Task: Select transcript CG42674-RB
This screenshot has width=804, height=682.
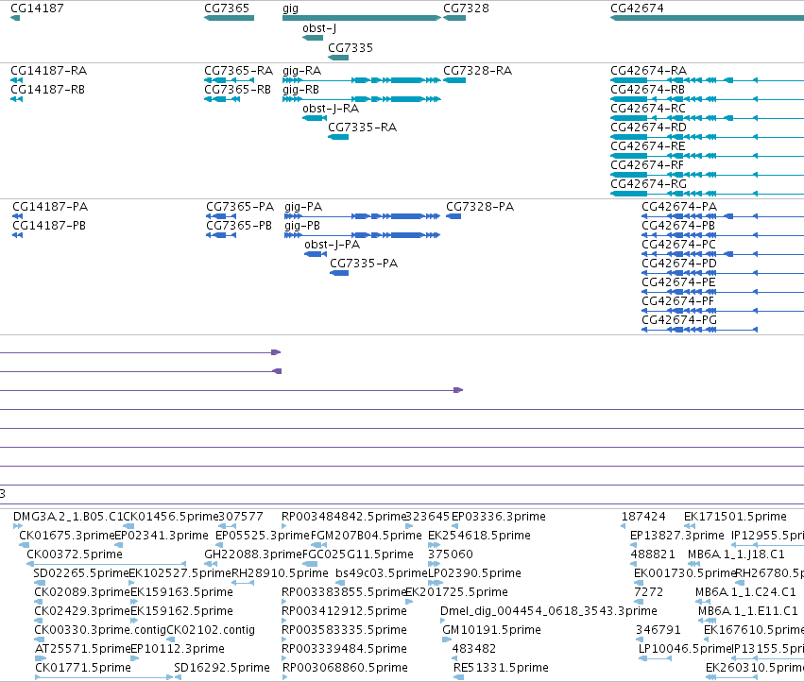Action: (647, 89)
